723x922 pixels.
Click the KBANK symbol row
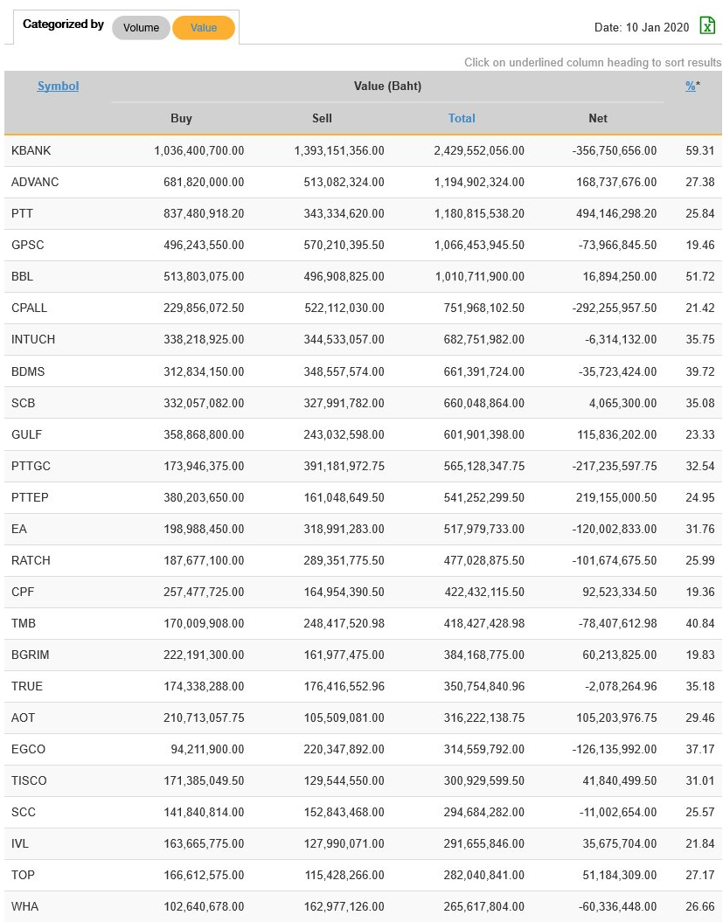[x=31, y=150]
